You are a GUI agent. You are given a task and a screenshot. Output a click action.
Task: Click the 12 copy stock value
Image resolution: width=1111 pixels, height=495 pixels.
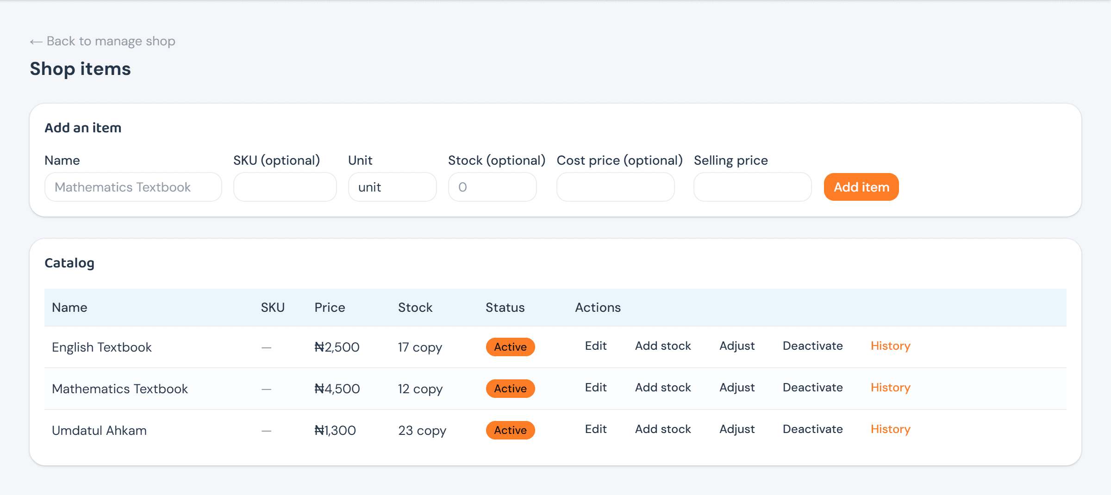pos(420,389)
